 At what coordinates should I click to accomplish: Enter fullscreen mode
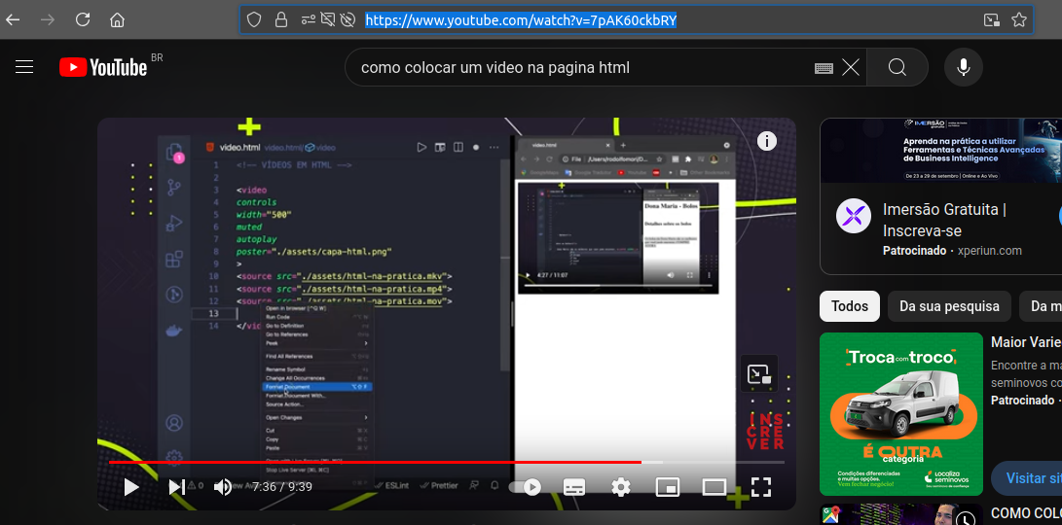point(761,486)
